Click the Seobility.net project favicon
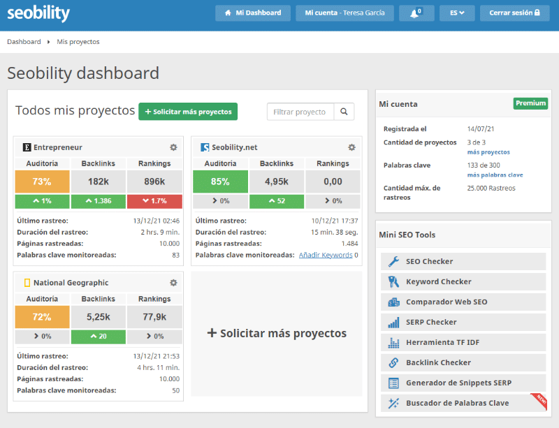The height and width of the screenshot is (428, 559). pyautogui.click(x=205, y=147)
